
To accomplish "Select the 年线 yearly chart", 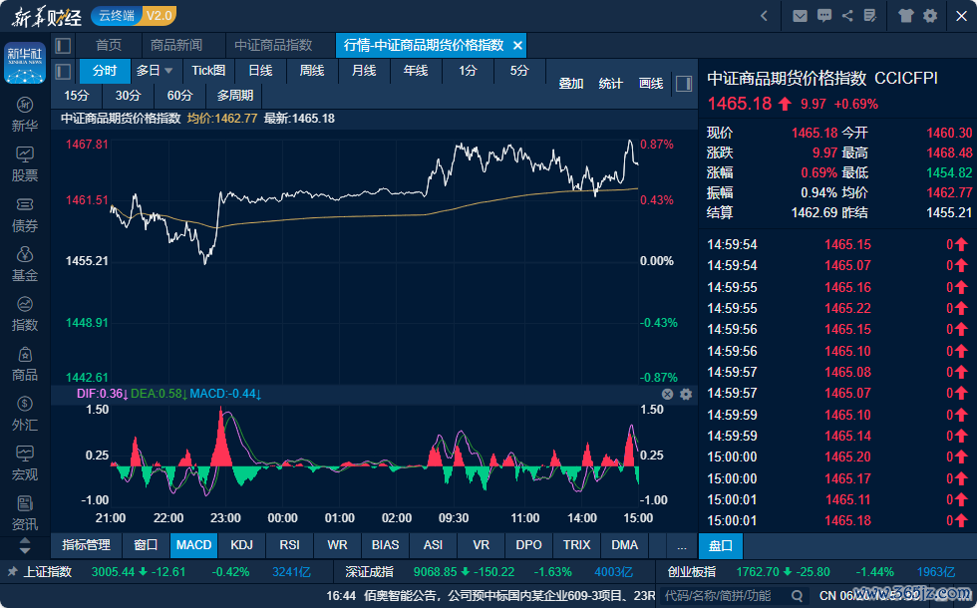I will (x=416, y=71).
